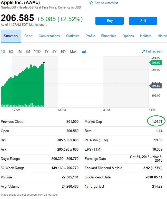Click the Full screen expand arrows icon
This screenshot has height=199, width=167.
[143, 51]
